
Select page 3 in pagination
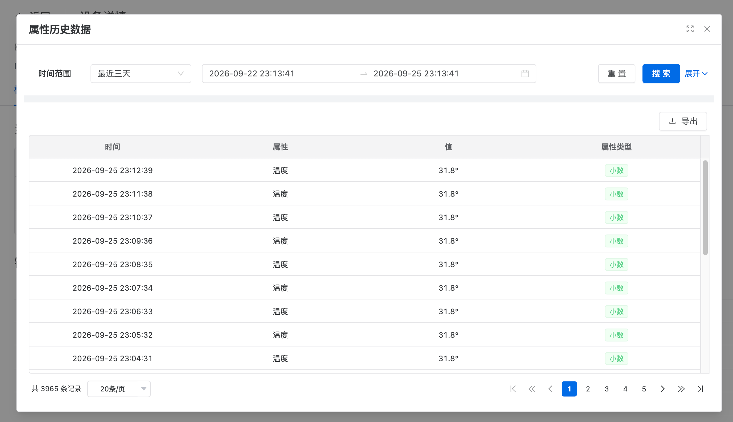607,389
